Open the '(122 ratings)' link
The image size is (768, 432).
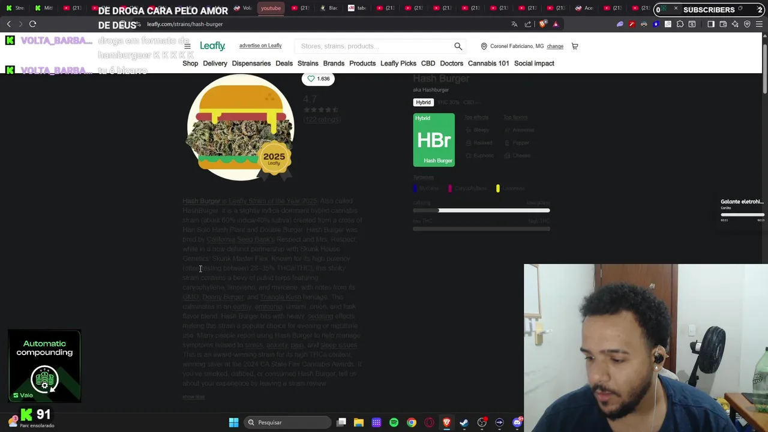(322, 119)
